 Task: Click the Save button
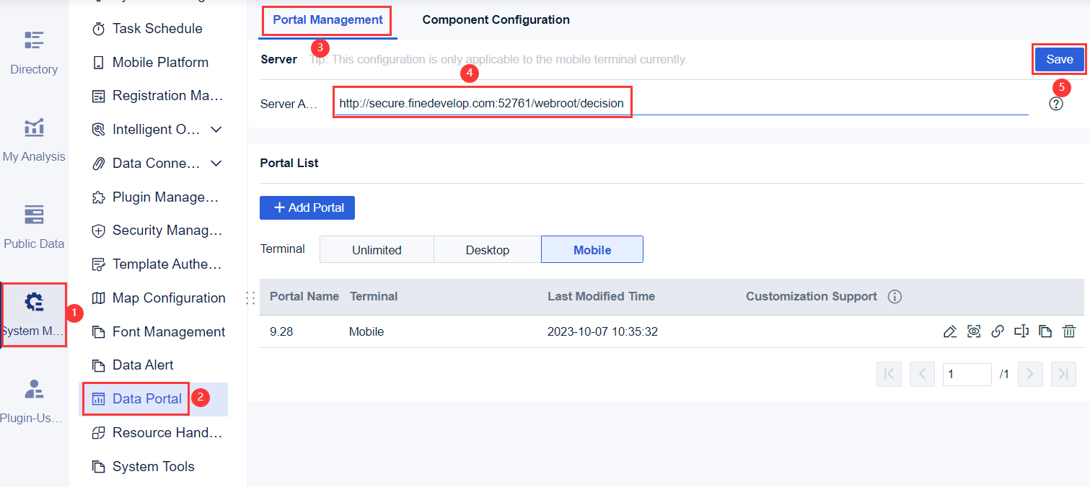[1060, 60]
